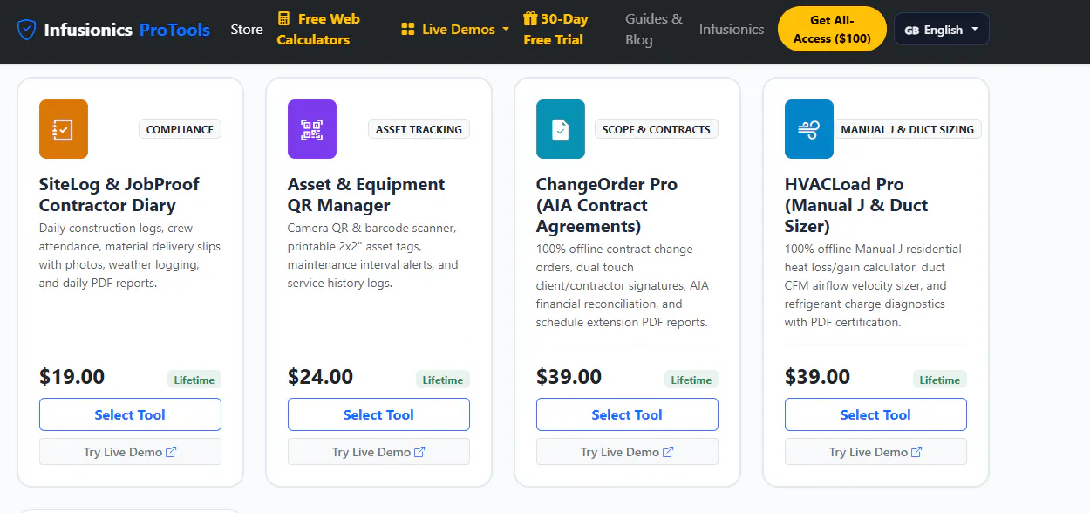Click external-link icon on SiteLog Try Live Demo
Screen dimensions: 1090x513
click(x=171, y=452)
